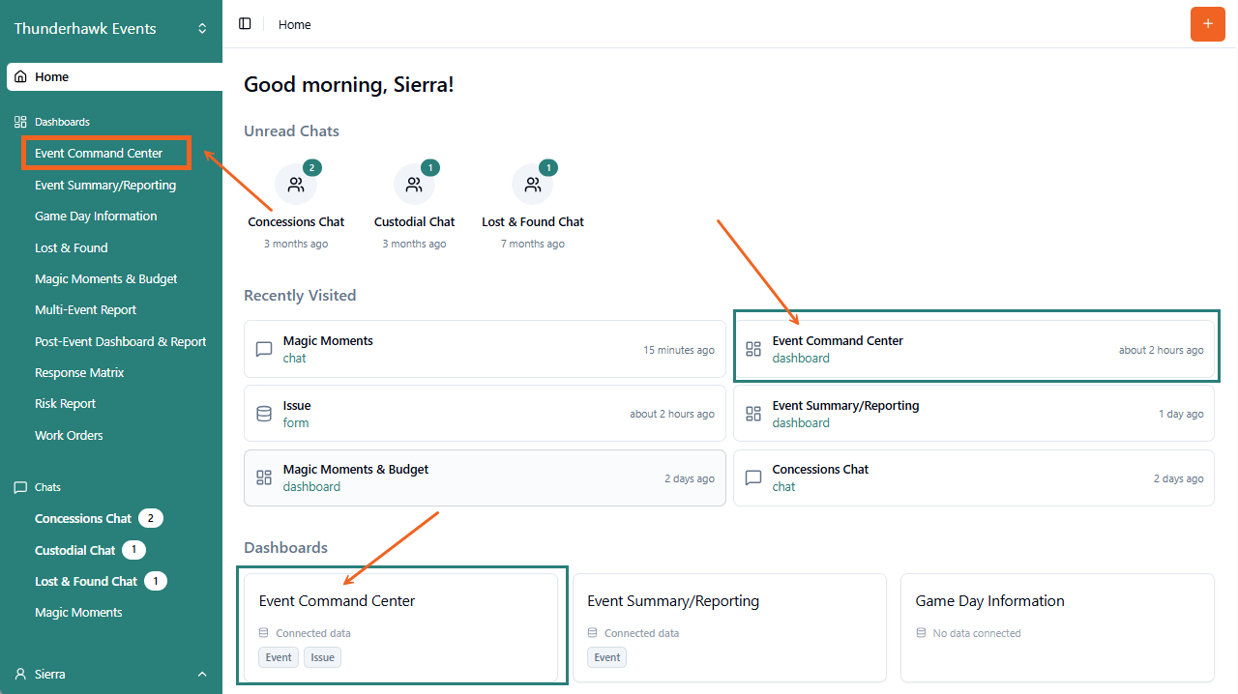The width and height of the screenshot is (1238, 694).
Task: Open Event Command Center from sidebar
Action: tap(99, 154)
